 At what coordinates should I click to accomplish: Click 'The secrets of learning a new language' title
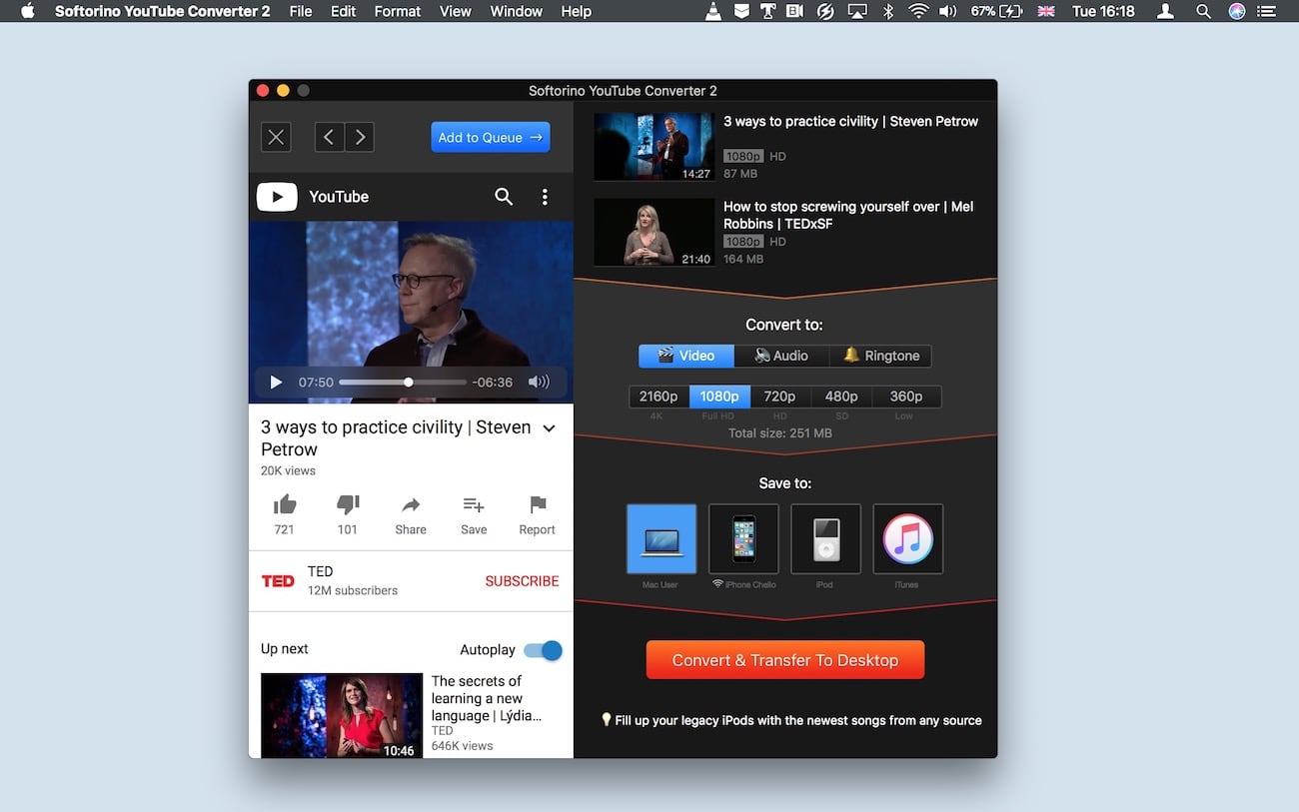pyautogui.click(x=487, y=698)
